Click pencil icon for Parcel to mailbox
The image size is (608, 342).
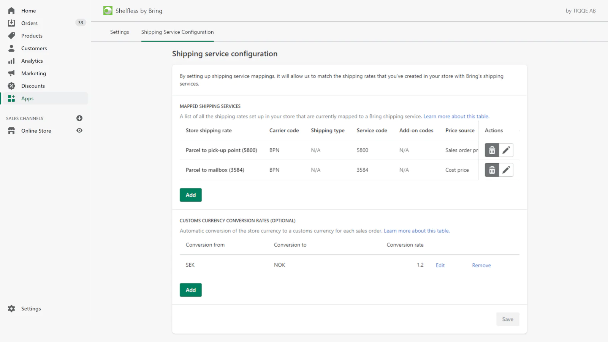(506, 170)
